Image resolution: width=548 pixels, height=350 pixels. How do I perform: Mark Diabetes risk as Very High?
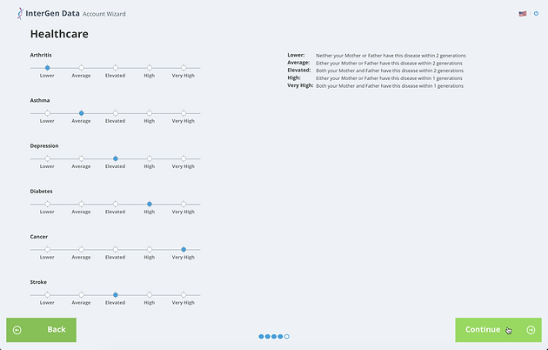pyautogui.click(x=184, y=204)
